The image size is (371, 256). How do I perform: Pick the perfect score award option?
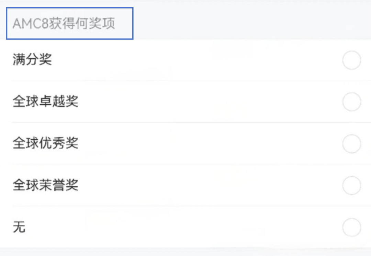pyautogui.click(x=32, y=59)
